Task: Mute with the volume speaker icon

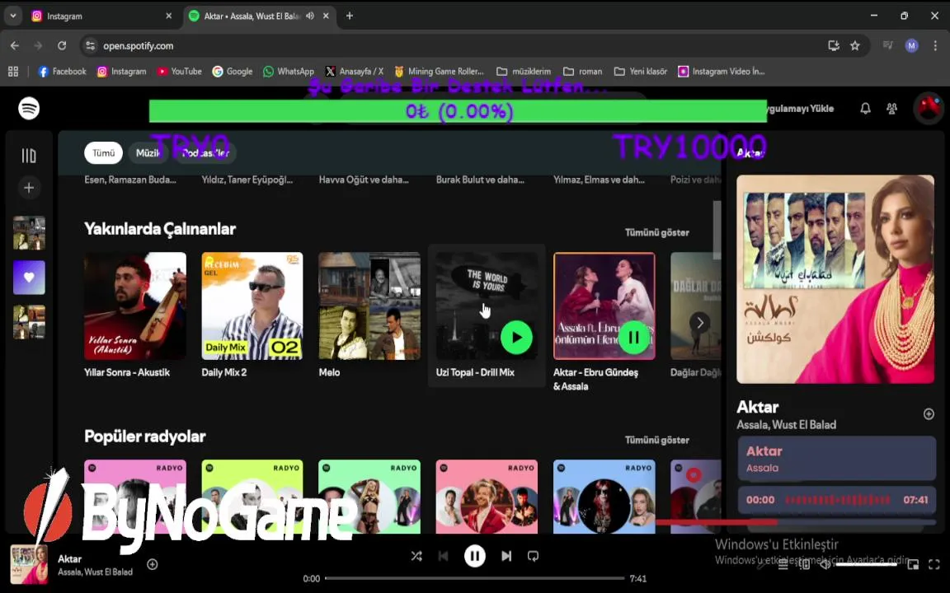Action: [825, 564]
